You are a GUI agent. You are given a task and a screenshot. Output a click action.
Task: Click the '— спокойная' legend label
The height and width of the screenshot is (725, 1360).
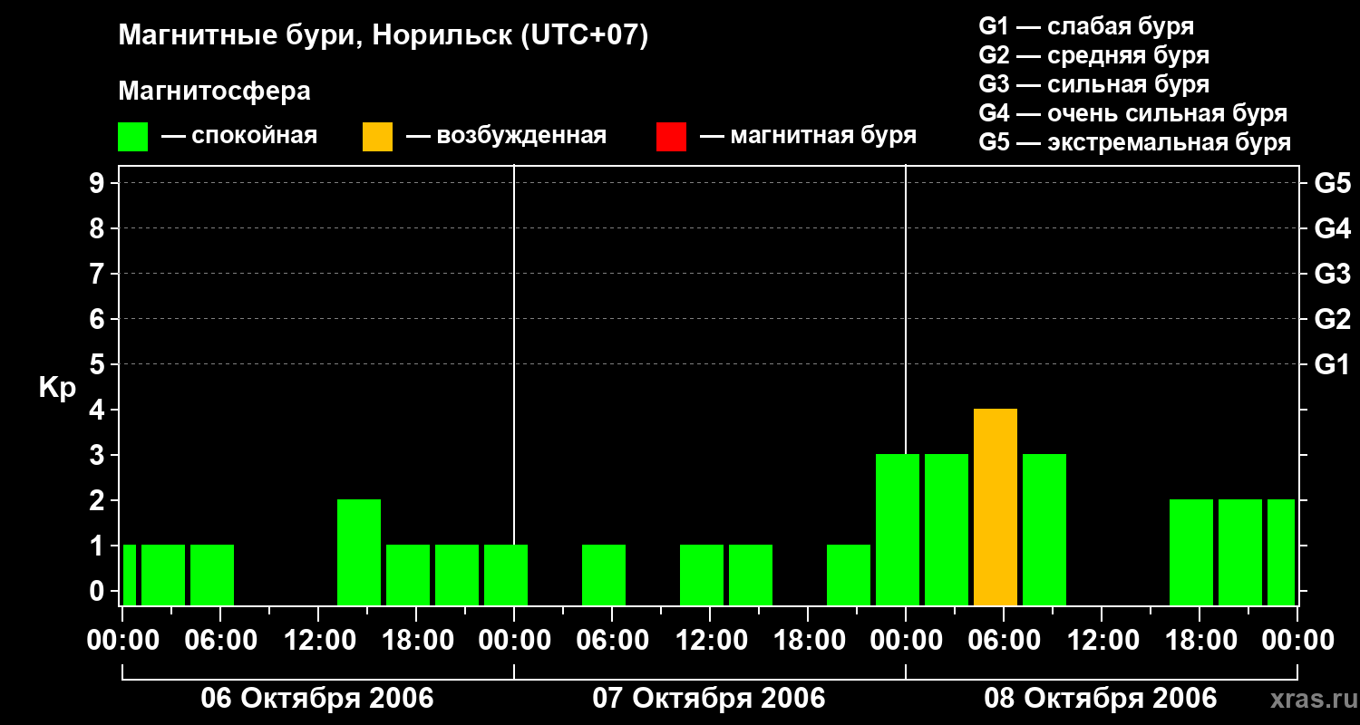(239, 137)
